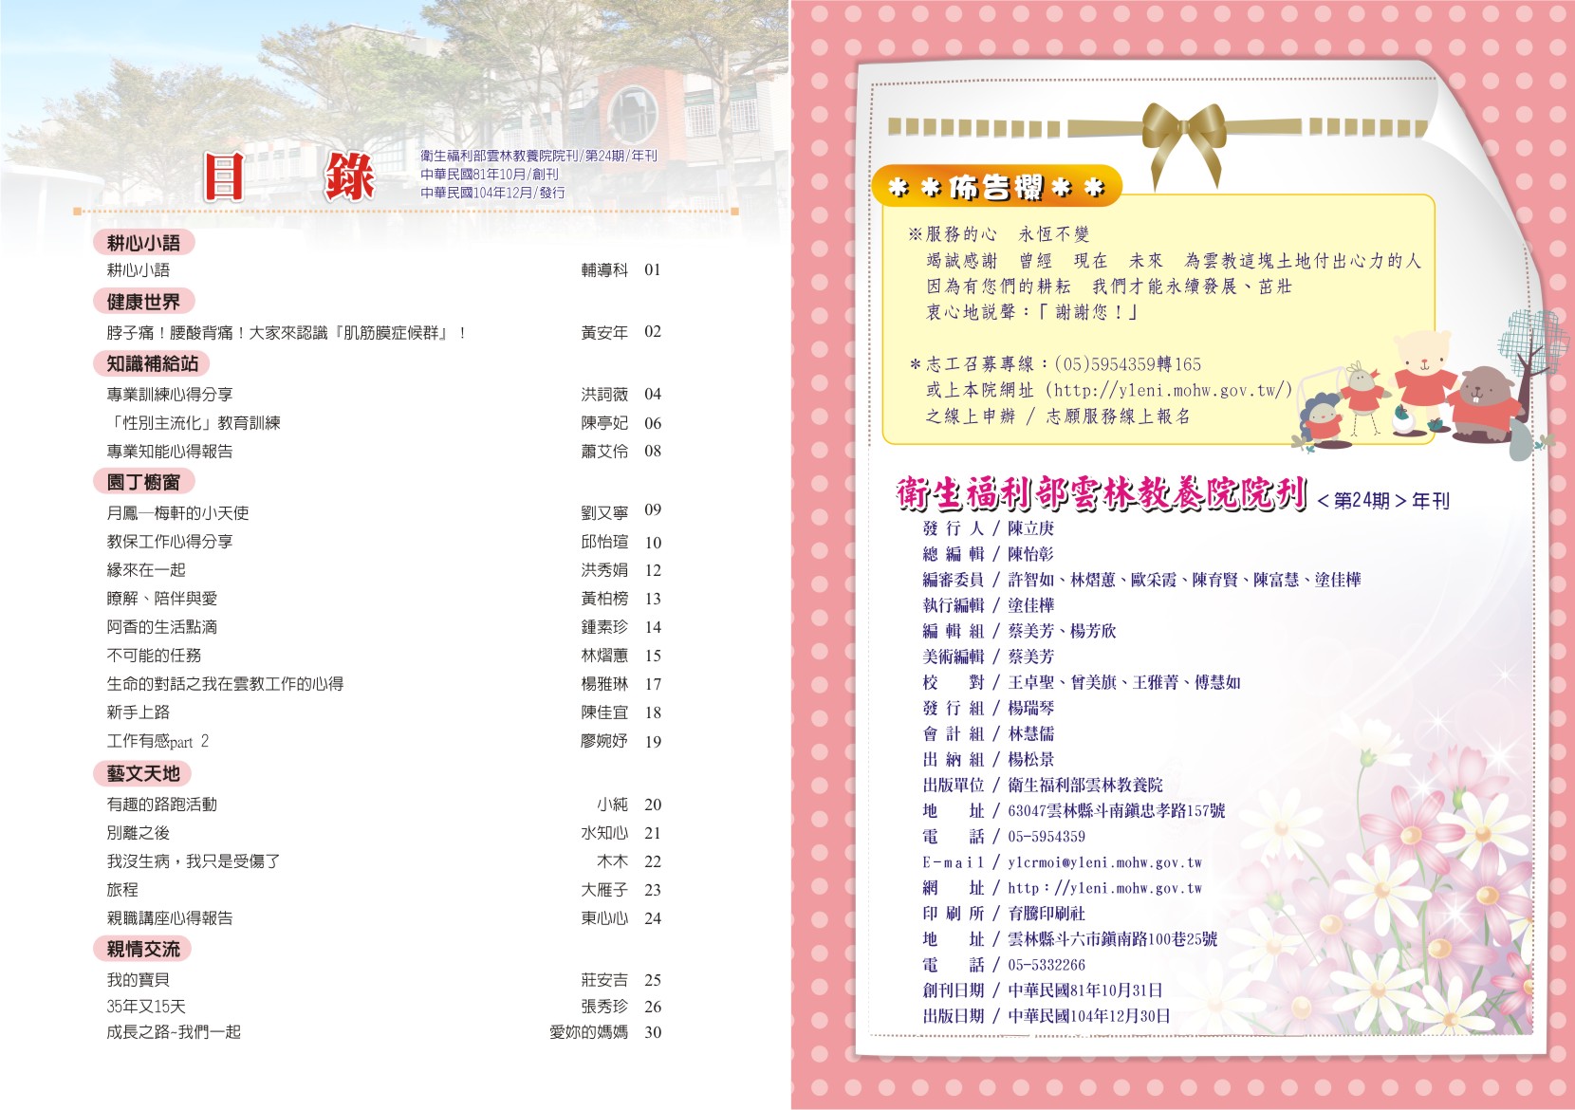The image size is (1575, 1110).
Task: Choose the 藝文天地 section heading
Action: pyautogui.click(x=143, y=773)
